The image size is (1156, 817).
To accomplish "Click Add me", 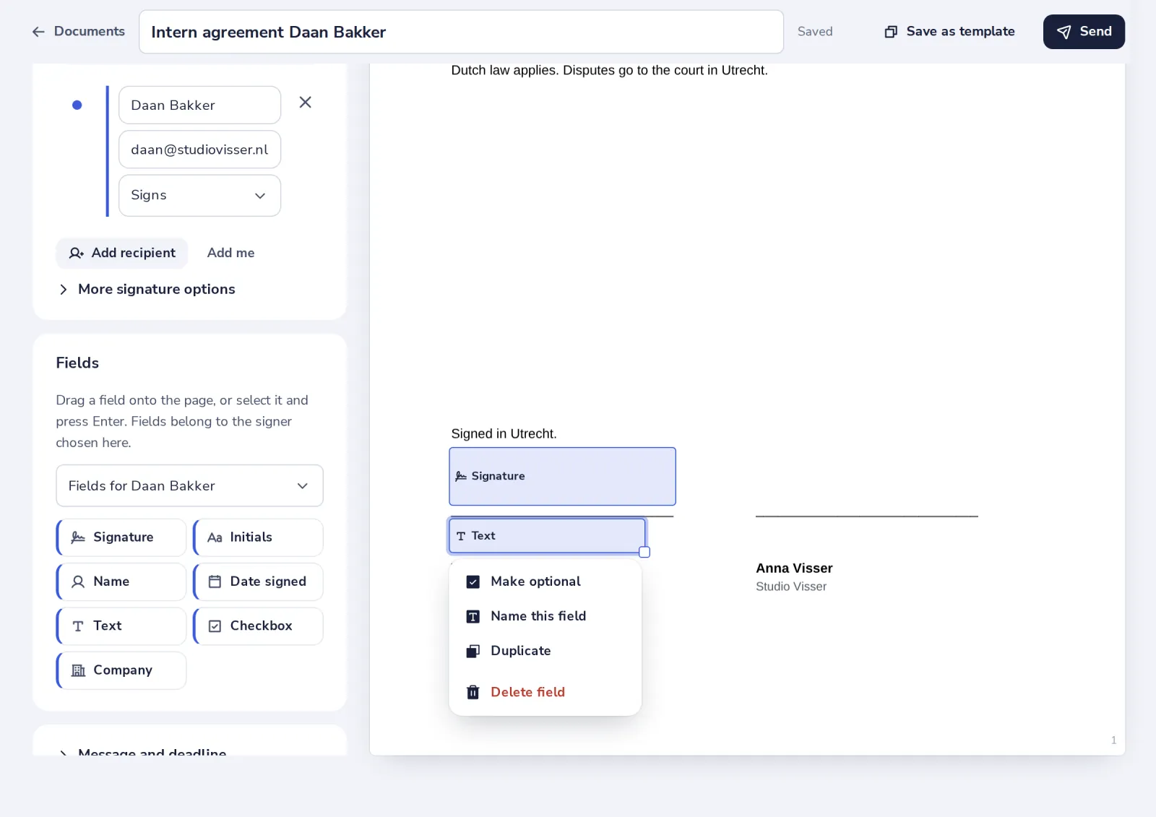I will (x=230, y=253).
